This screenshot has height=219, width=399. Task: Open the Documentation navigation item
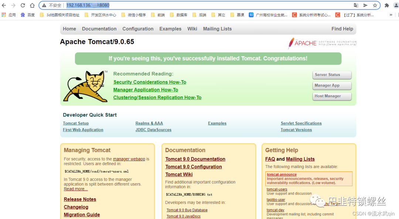tap(99, 29)
